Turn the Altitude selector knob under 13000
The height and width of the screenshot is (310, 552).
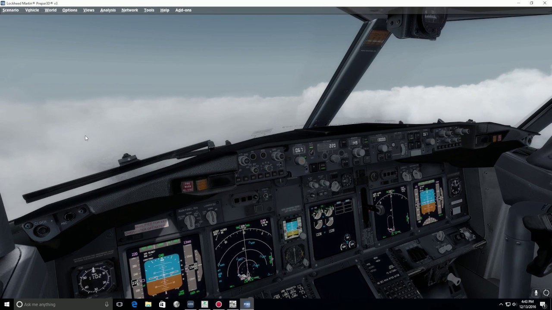click(382, 148)
